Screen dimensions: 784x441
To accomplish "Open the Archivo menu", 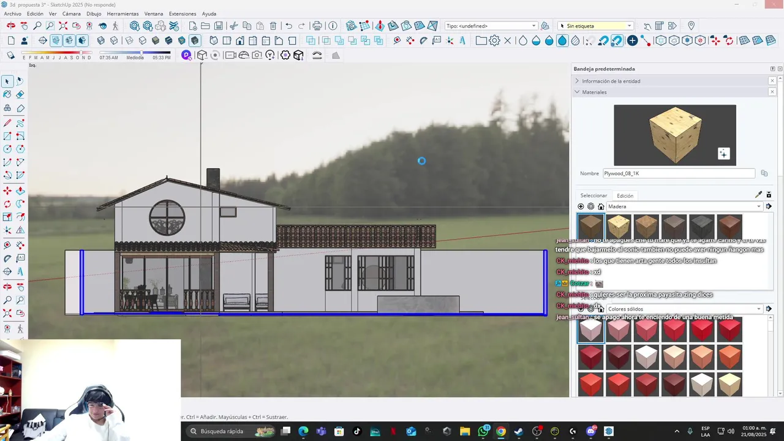I will coord(12,13).
